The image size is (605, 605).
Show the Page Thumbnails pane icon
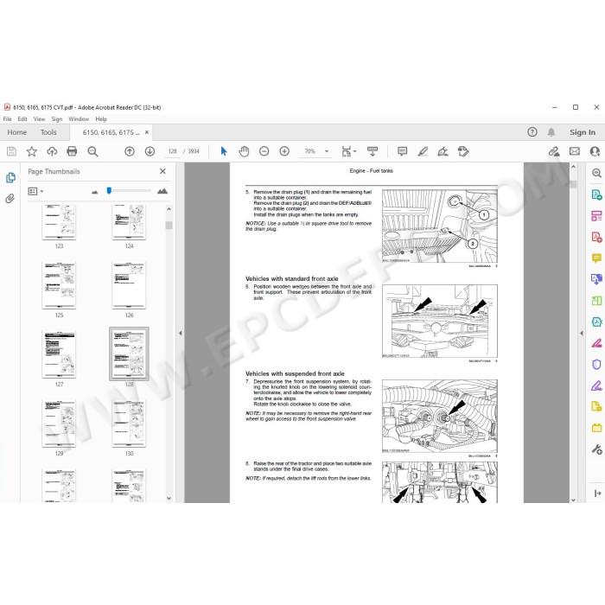click(x=10, y=177)
